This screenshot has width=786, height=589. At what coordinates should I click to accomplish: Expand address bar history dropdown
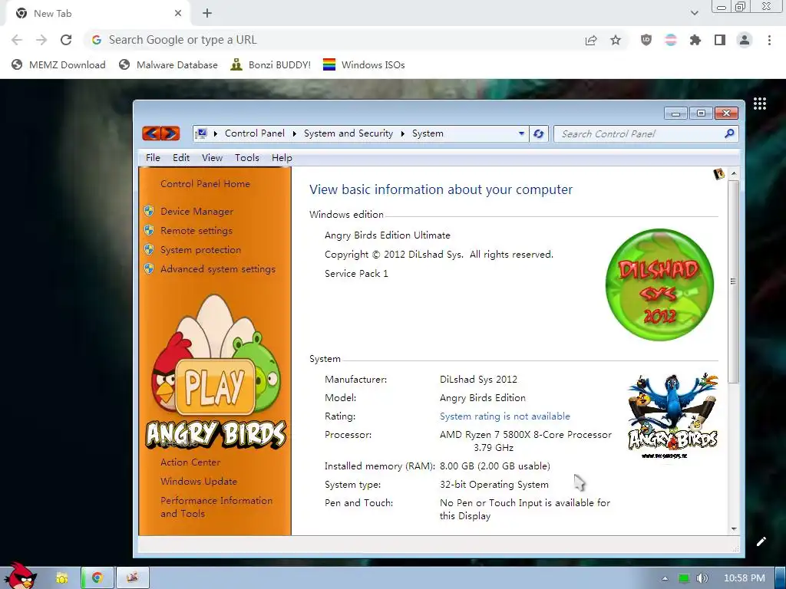(x=521, y=133)
